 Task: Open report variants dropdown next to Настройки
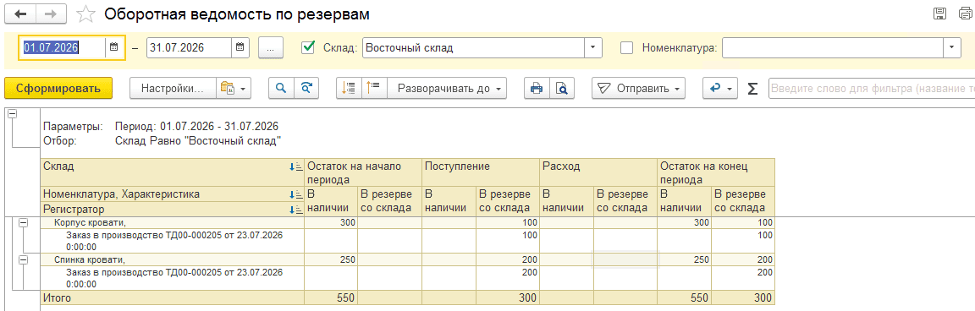tap(234, 88)
